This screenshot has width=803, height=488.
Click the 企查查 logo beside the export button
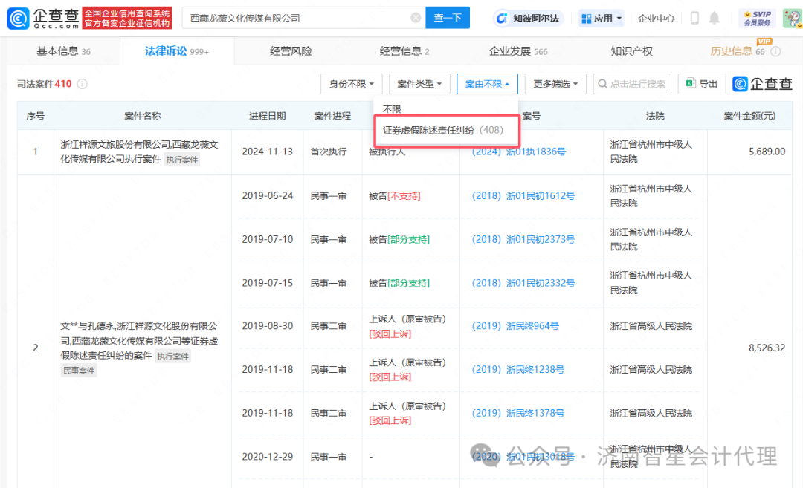coord(763,84)
